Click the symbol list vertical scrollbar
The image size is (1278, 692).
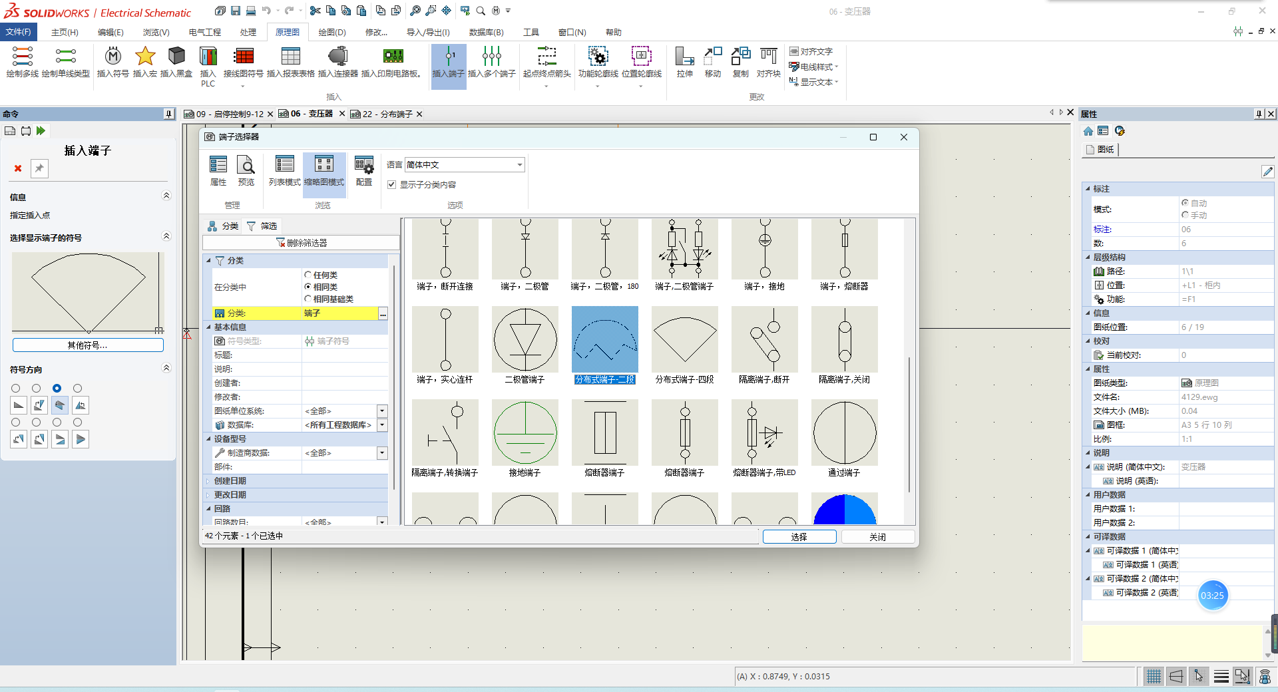pyautogui.click(x=909, y=426)
